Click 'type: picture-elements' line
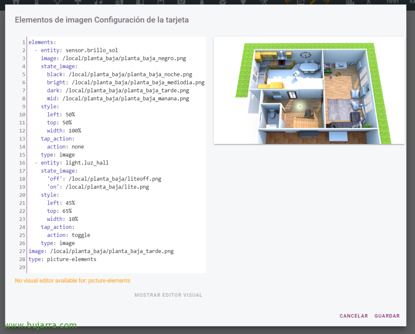Screen dimensions: 415x334 (x=62, y=259)
